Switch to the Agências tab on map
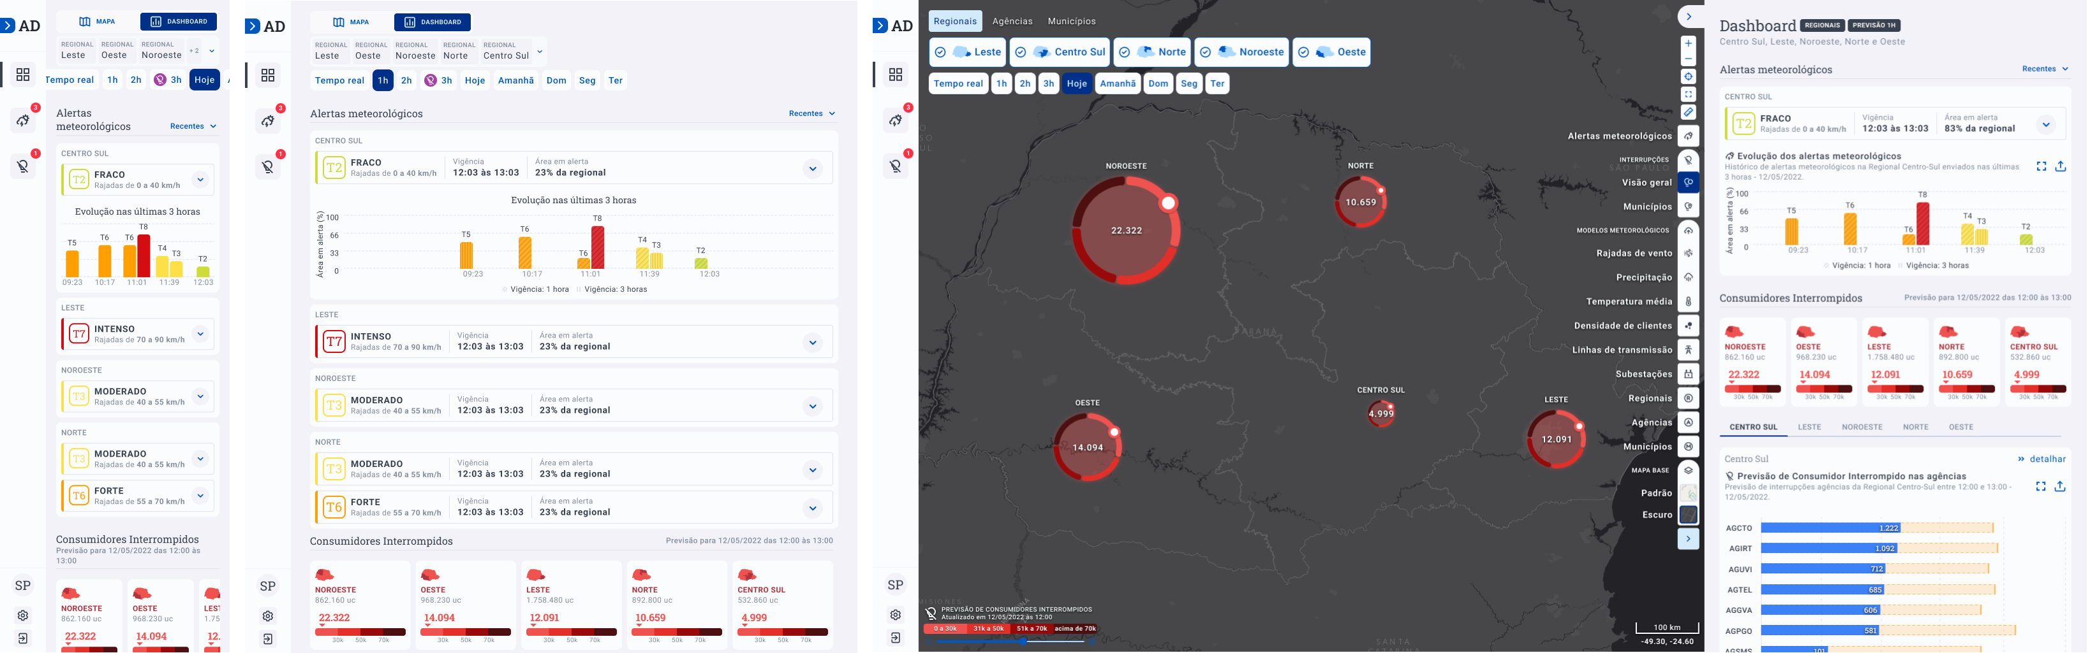The width and height of the screenshot is (2088, 653). (1012, 21)
